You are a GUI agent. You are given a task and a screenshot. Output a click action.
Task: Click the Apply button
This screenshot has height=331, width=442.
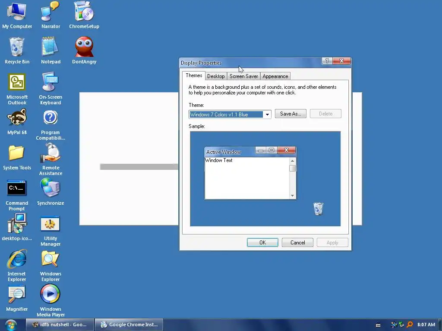coord(332,243)
